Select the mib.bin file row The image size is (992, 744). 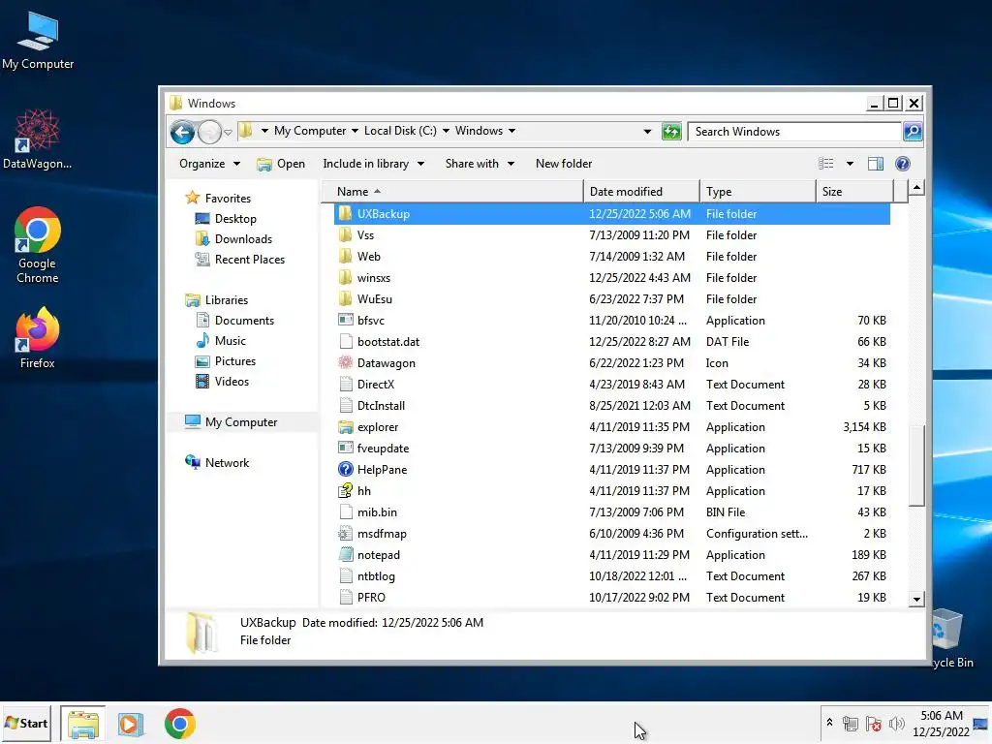(x=612, y=512)
